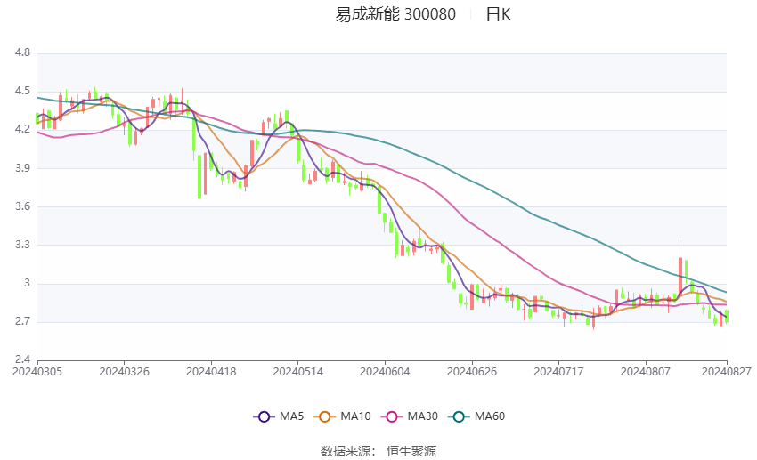The width and height of the screenshot is (757, 460).
Task: Click y-axis value 4.5
Action: [x=22, y=91]
